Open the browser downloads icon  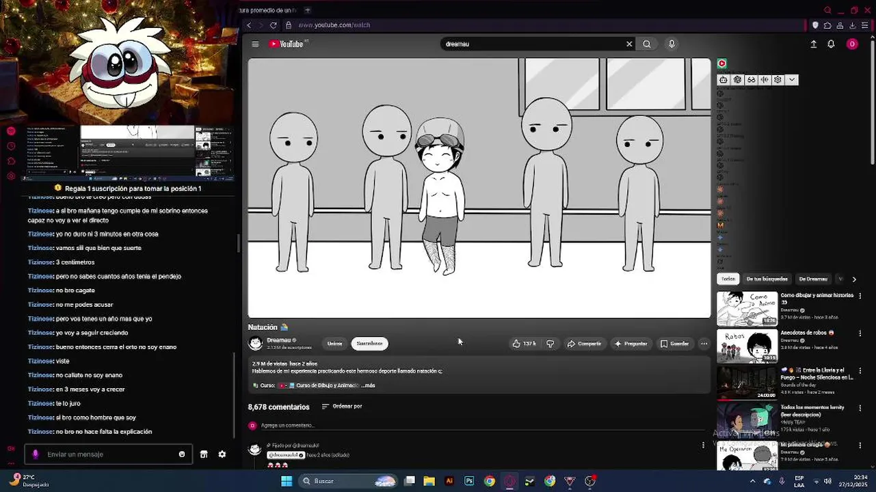tap(853, 25)
